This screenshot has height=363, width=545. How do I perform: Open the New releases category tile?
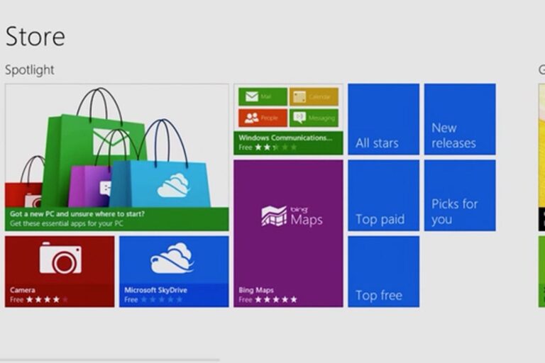(x=460, y=119)
